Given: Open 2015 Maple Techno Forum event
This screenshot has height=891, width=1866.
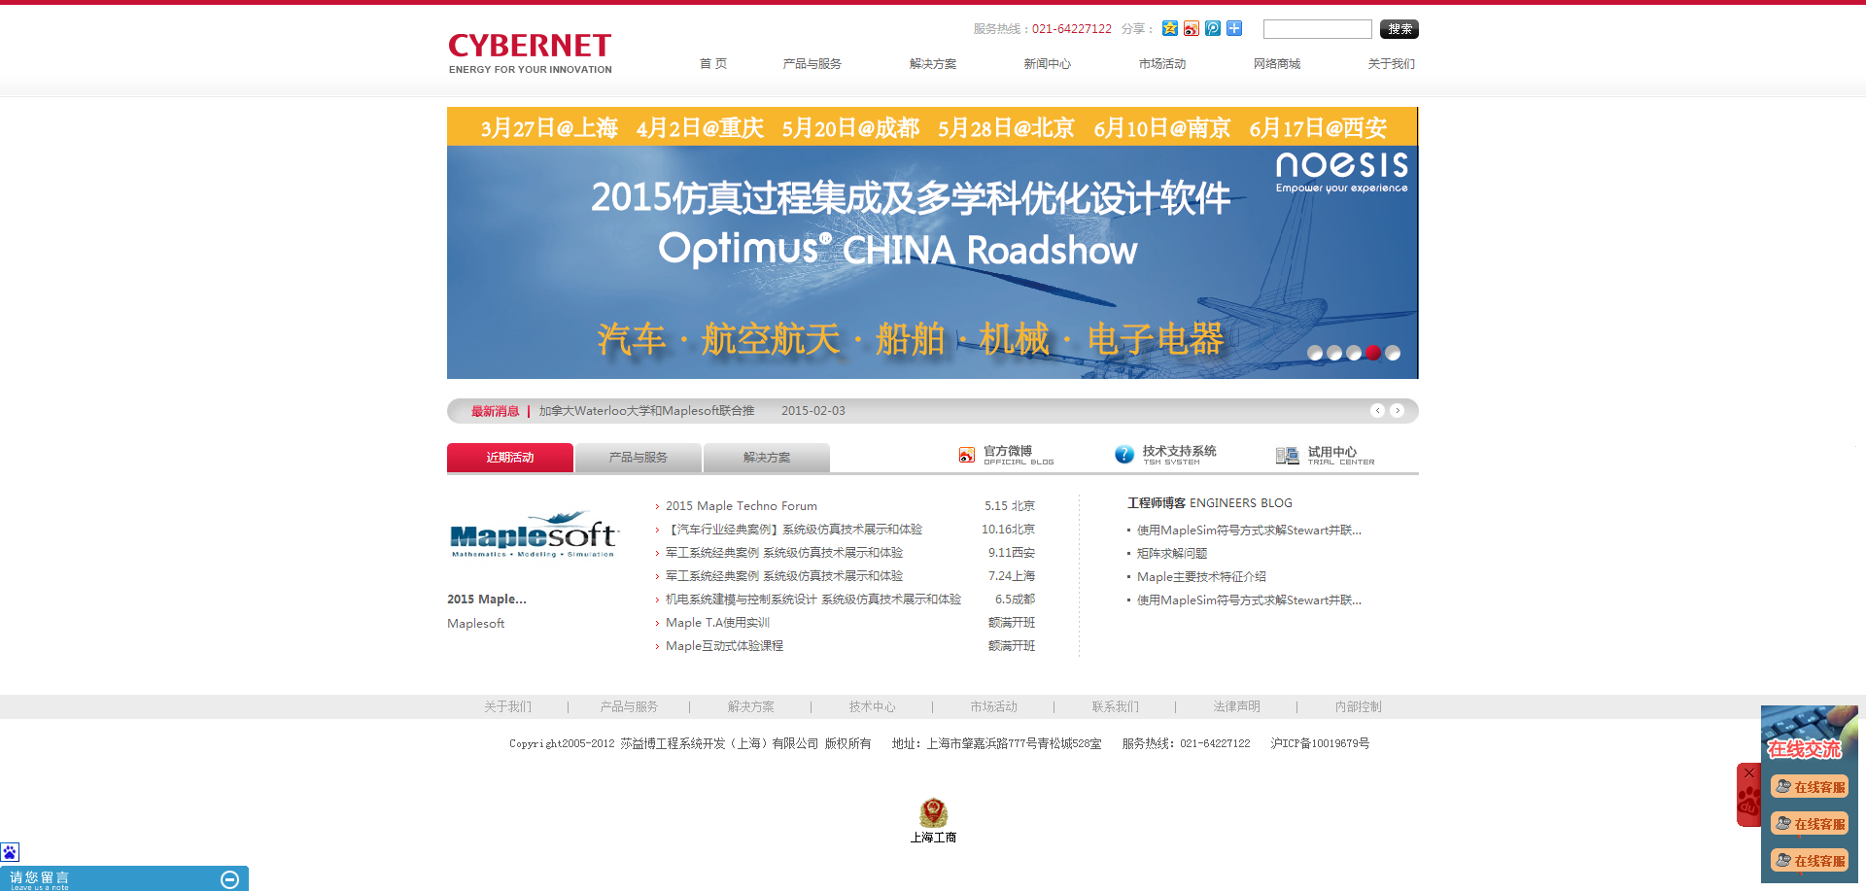Looking at the screenshot, I should 742,506.
